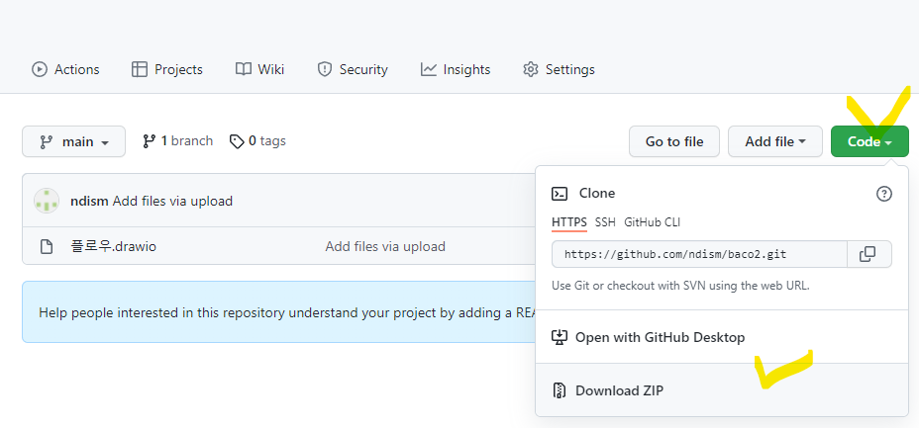
Task: Expand the Add file dropdown
Action: (774, 141)
